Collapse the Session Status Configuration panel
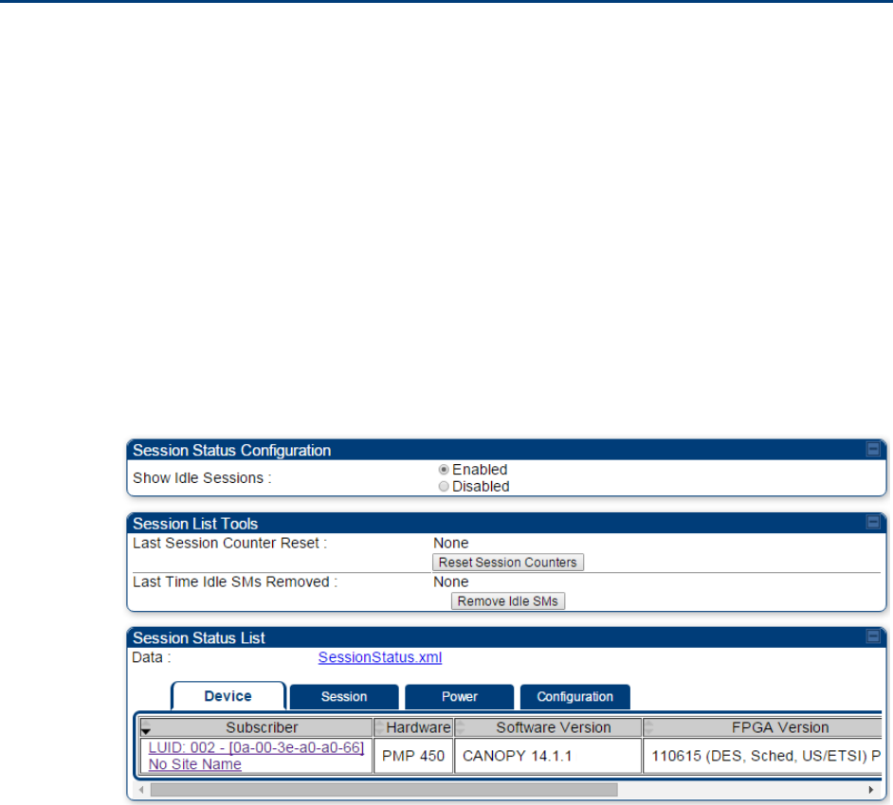 873,449
